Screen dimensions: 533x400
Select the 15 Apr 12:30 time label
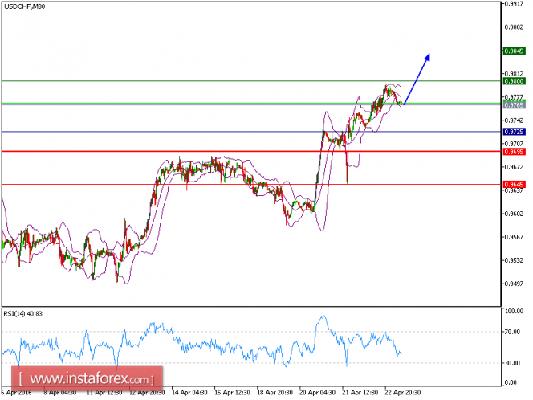pyautogui.click(x=232, y=392)
